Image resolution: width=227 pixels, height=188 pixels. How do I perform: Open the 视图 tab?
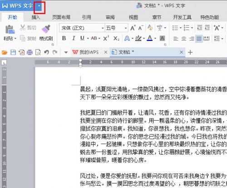click(x=133, y=17)
